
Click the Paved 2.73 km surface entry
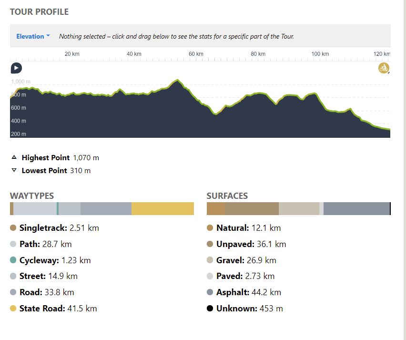(x=245, y=276)
